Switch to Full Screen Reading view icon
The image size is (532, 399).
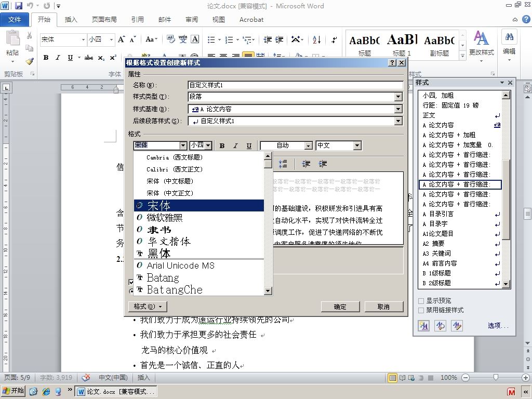(402, 378)
